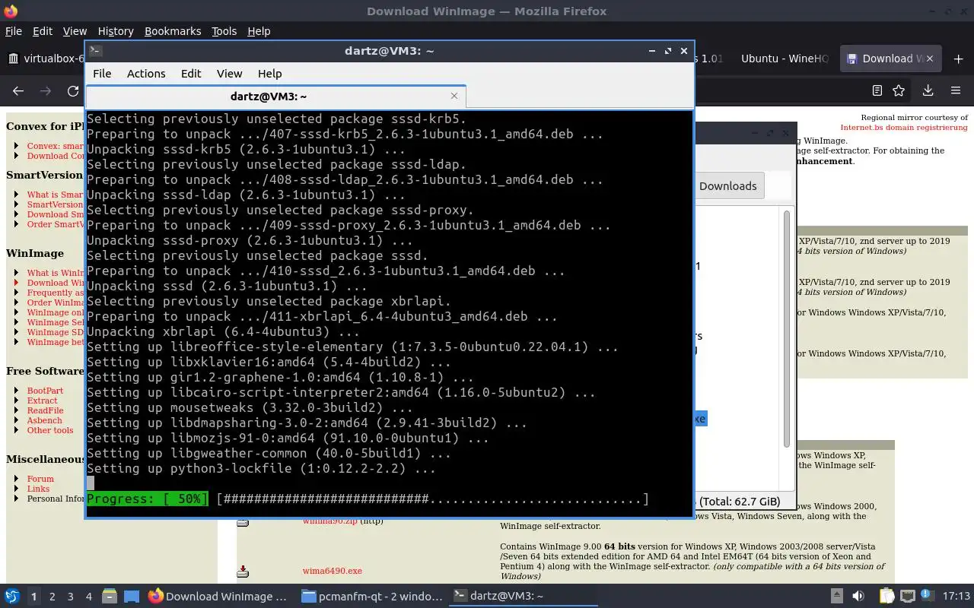The image size is (974, 608).
Task: Focus Download WinImage Firefox taskbar entry
Action: tap(218, 596)
